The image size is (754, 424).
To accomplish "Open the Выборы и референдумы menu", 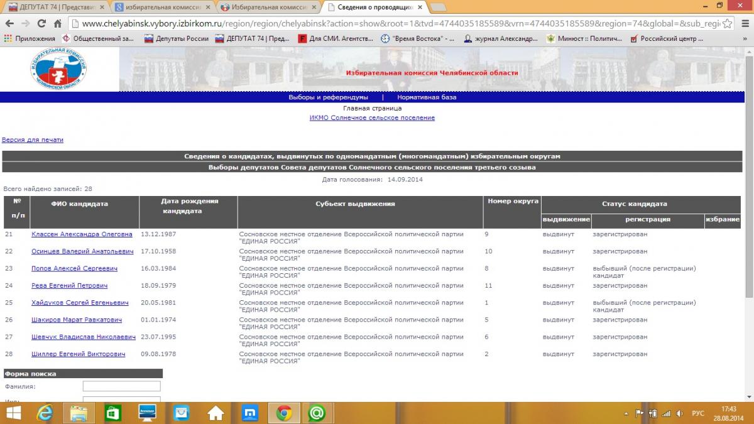I will pos(328,97).
